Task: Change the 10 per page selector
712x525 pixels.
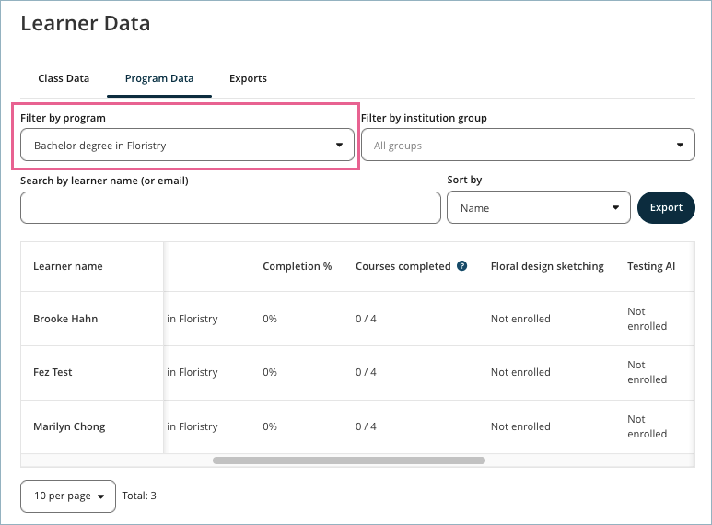Action: [x=68, y=496]
